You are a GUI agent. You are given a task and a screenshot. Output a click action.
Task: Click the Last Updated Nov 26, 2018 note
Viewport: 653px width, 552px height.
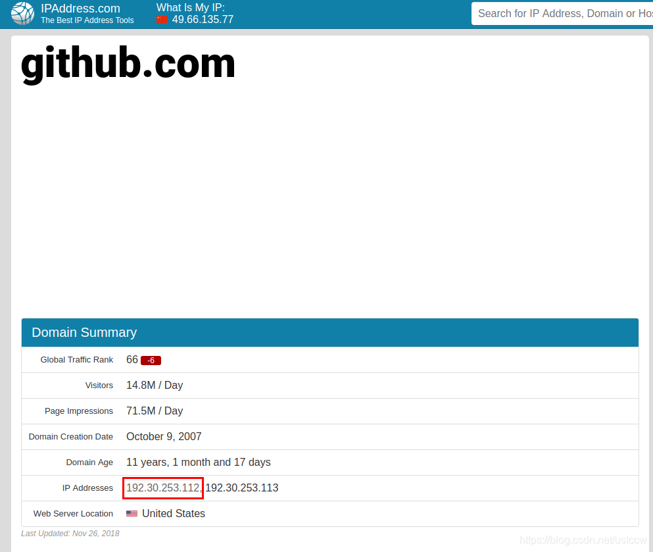(x=70, y=534)
